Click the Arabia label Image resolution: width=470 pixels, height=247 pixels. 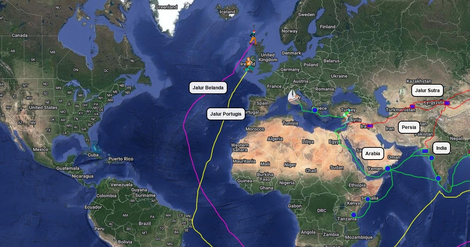tap(373, 154)
